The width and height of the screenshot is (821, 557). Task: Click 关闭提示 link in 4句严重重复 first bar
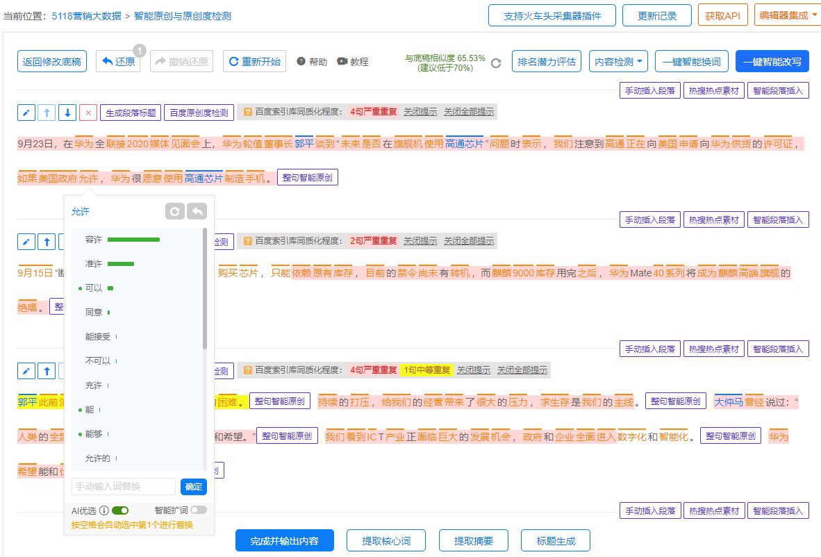click(x=420, y=112)
